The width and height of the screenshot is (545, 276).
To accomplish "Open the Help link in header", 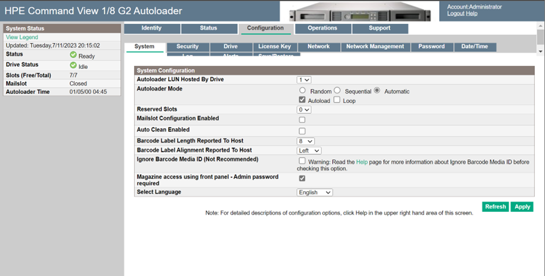I will click(x=471, y=14).
